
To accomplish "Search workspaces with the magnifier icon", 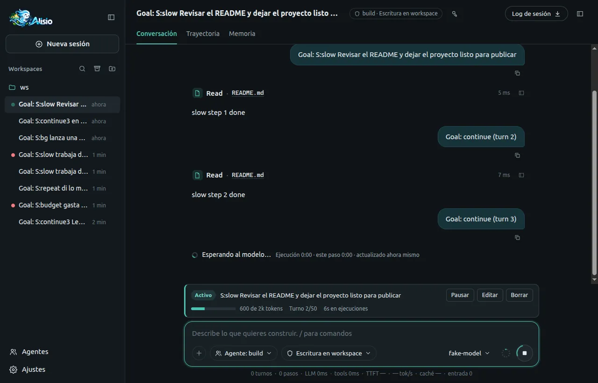I will [82, 69].
